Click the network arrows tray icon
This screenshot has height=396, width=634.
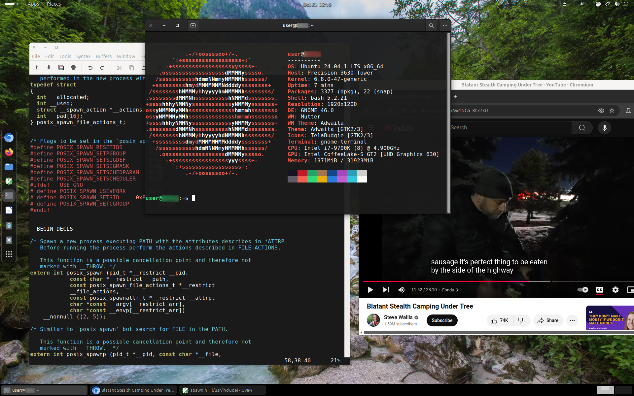point(607,4)
